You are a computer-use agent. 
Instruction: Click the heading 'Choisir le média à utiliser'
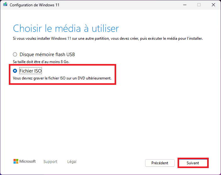66,29
